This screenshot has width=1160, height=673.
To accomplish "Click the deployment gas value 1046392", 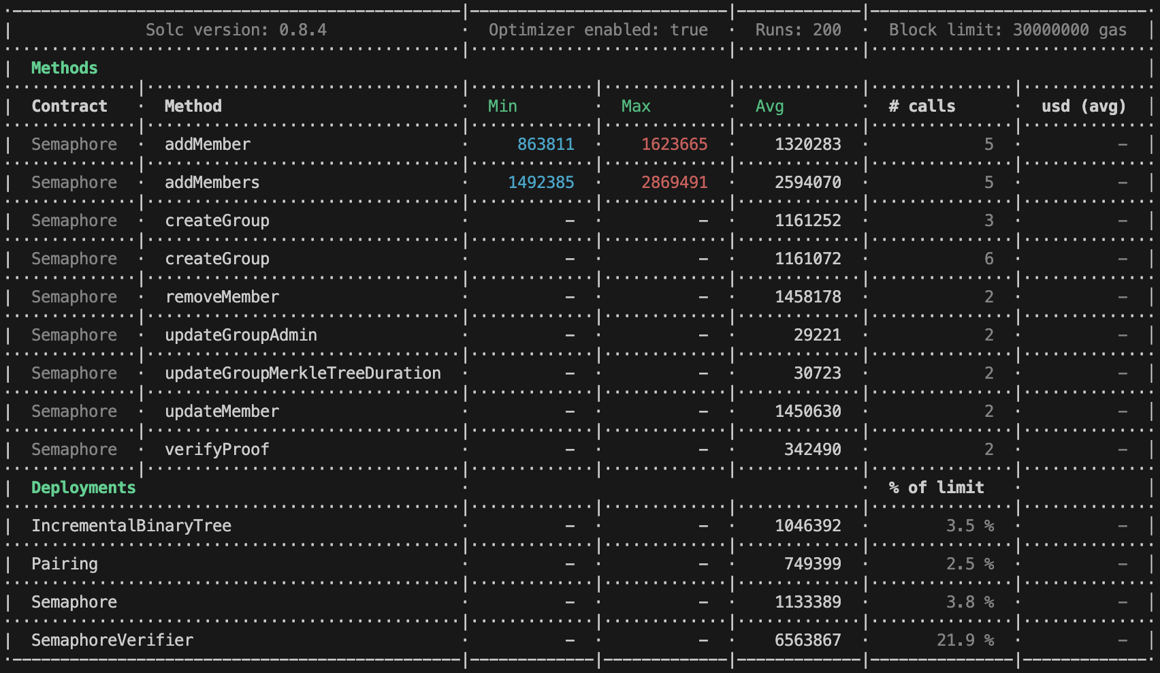I will coord(808,526).
